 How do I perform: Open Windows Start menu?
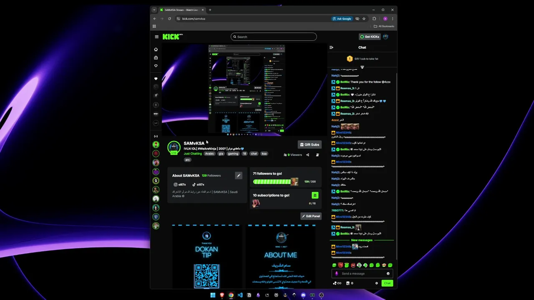[213, 295]
